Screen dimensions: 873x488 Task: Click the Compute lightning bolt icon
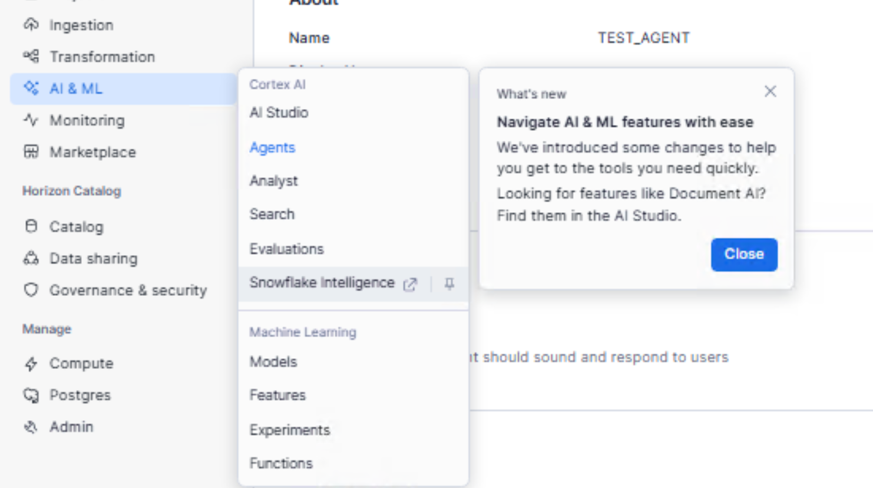click(x=31, y=364)
